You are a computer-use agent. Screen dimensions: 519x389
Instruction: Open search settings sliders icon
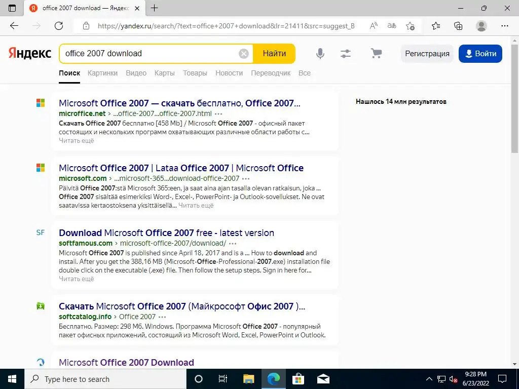(x=346, y=54)
